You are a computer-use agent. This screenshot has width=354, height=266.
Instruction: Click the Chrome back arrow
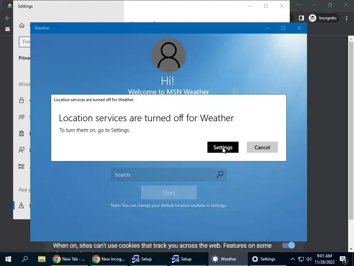click(8, 18)
